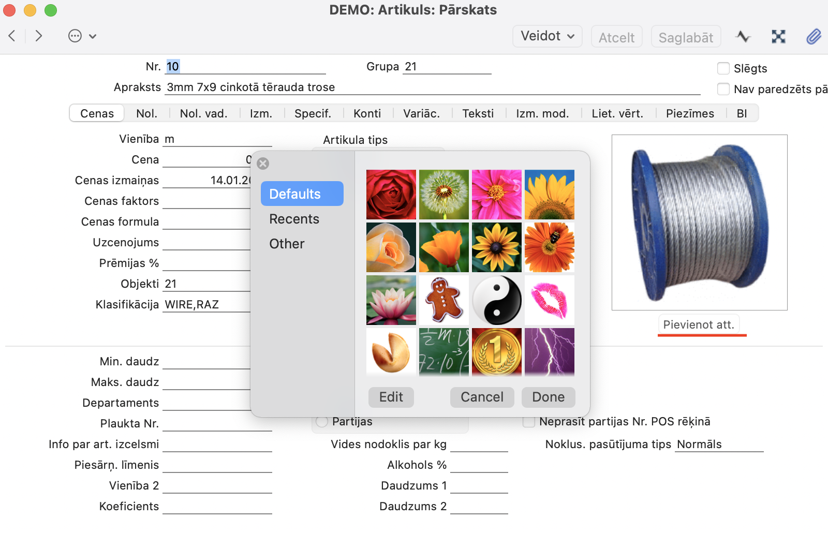Click Pievienot att. button
This screenshot has width=828, height=533.
(x=699, y=324)
